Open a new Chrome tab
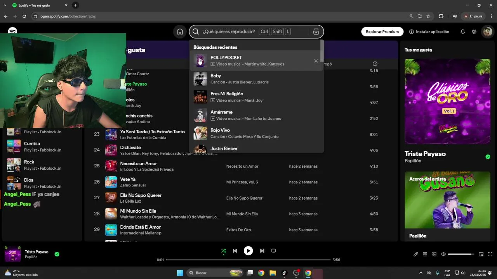497x279 pixels. [75, 5]
